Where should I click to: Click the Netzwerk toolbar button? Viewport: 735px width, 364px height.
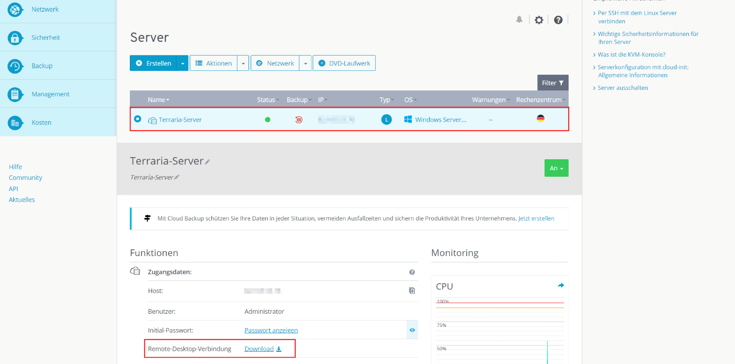click(x=275, y=63)
